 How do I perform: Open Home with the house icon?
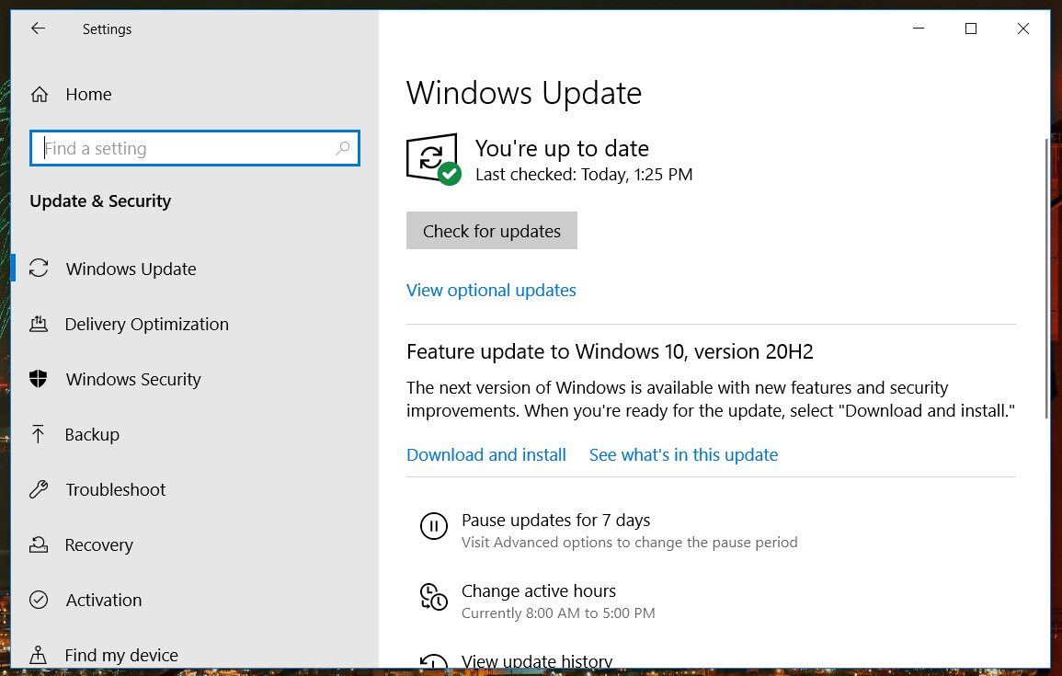click(40, 94)
